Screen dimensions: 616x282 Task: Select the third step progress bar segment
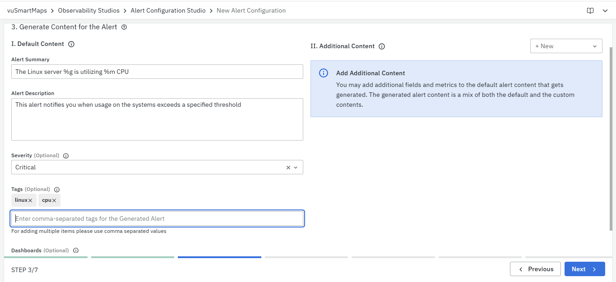[219, 257]
